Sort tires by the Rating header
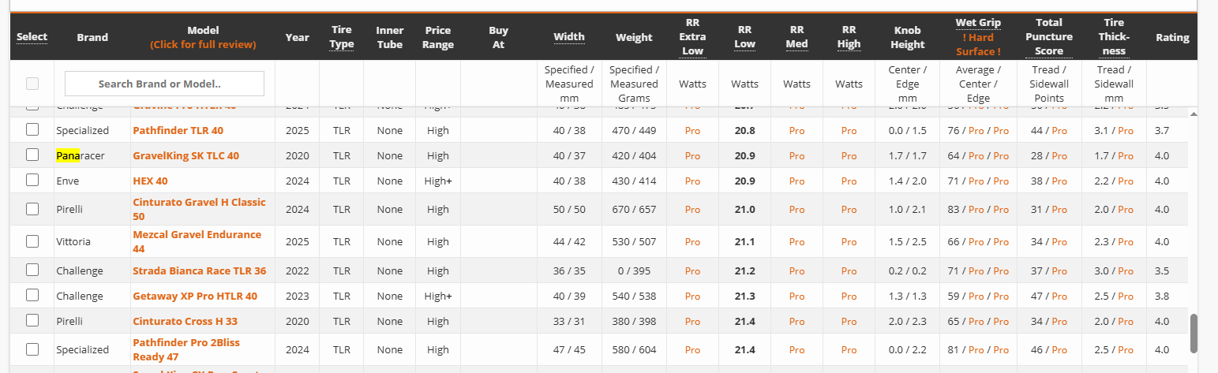The height and width of the screenshot is (373, 1218). 1172,37
